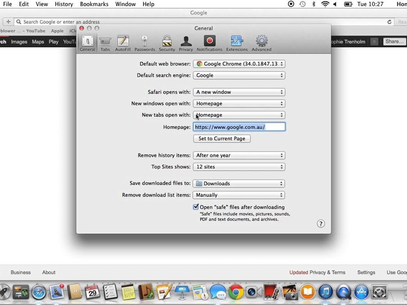407x305 pixels.
Task: Open Contacts from the Dock
Action: tap(74, 292)
